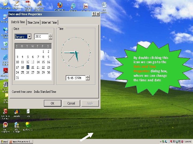Select the green bird desktop icon
Viewport: 193px width, 144px height.
point(28,126)
